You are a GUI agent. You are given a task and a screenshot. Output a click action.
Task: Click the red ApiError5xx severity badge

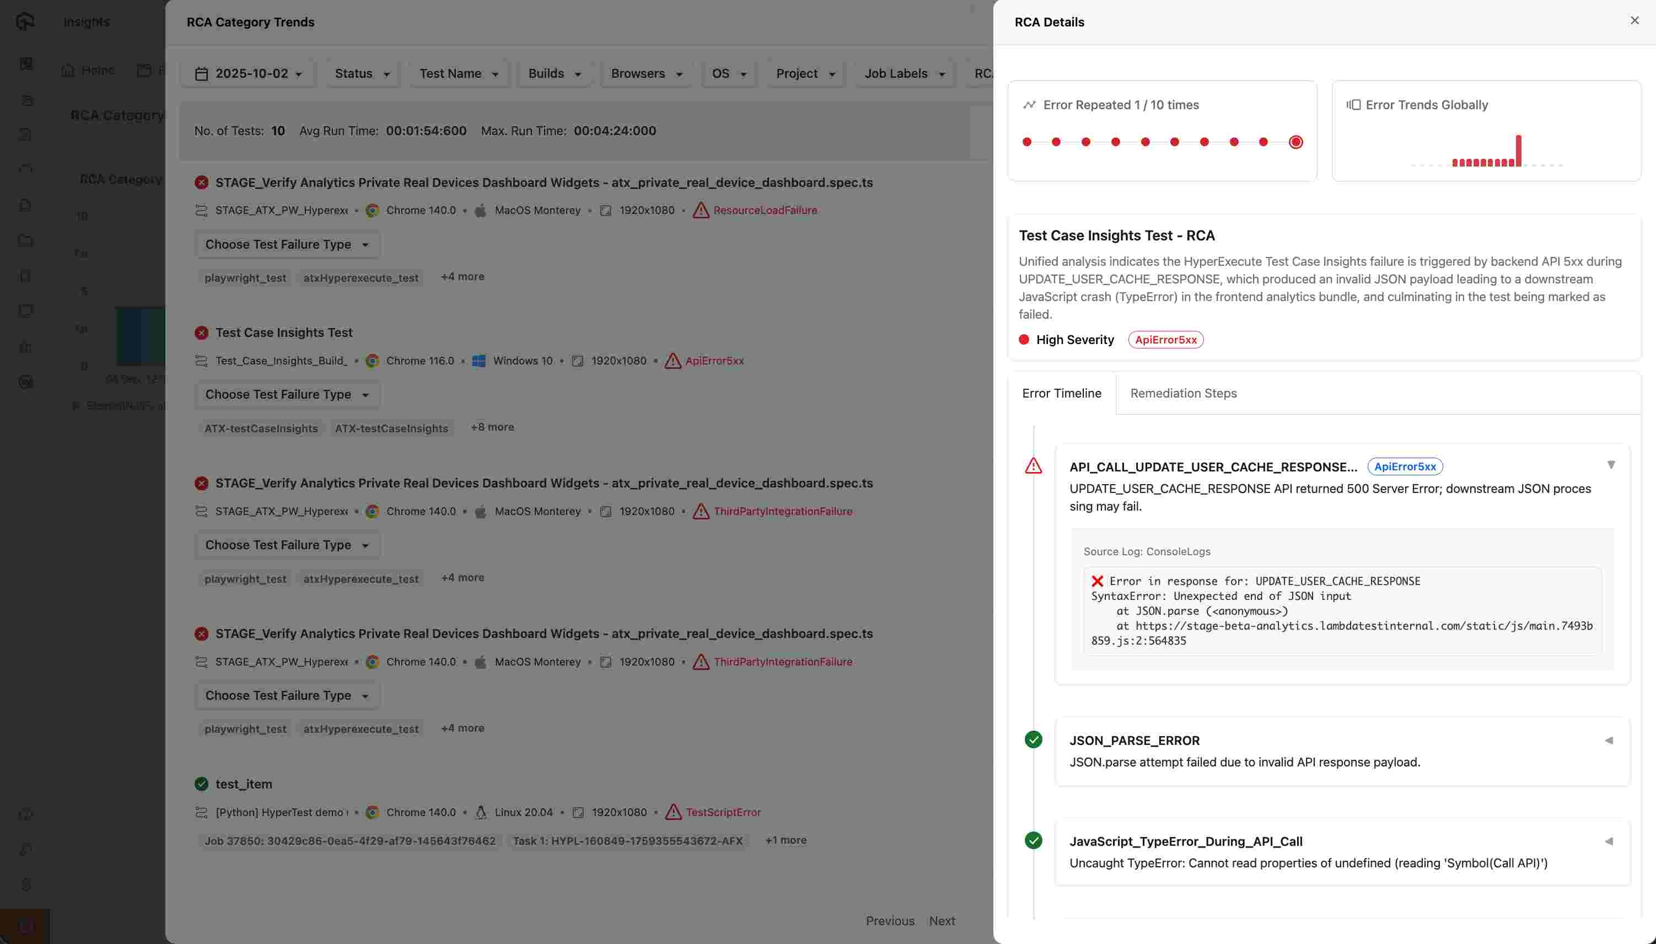[1165, 340]
